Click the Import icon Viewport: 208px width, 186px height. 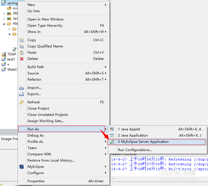tap(22, 88)
